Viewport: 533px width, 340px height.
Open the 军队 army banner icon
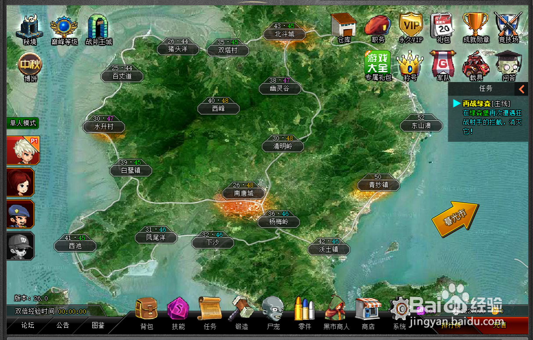[443, 66]
